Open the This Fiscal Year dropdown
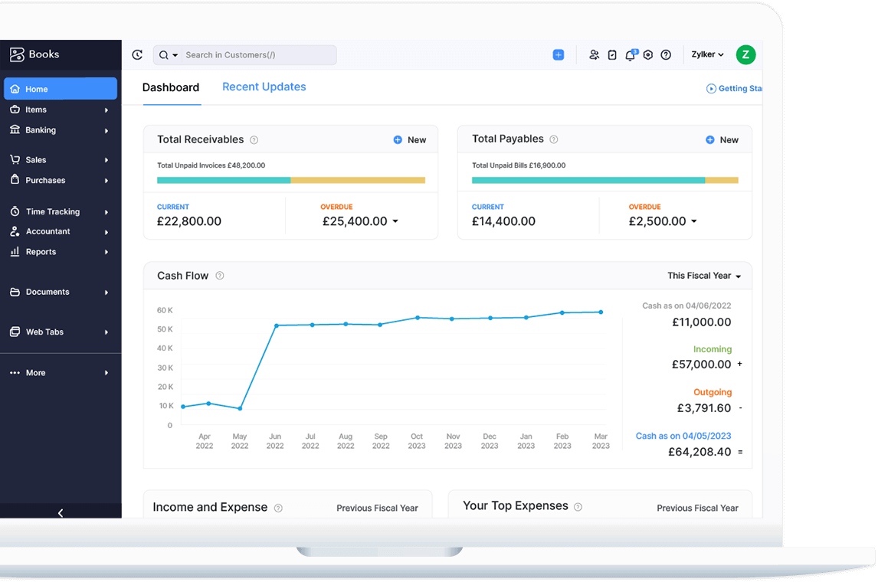878x582 pixels. click(x=704, y=276)
